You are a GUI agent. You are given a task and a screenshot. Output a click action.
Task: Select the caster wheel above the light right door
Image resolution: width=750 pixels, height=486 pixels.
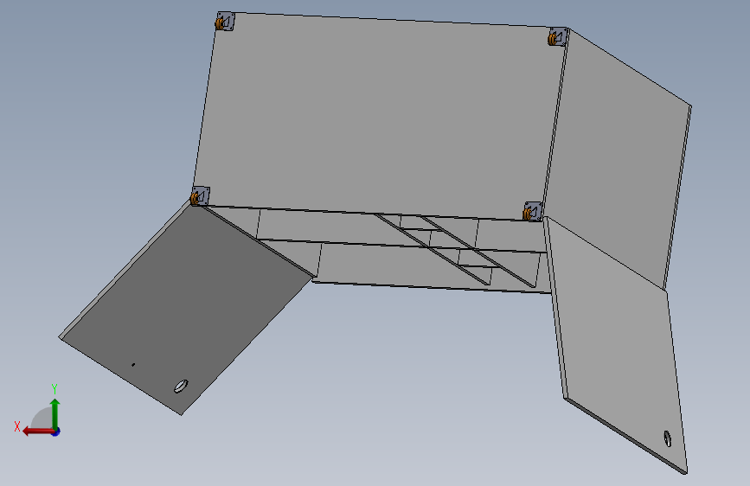532,211
